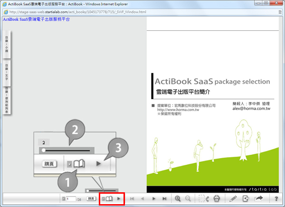Start auto page flip with the play arrow
This screenshot has width=285, height=207.
[x=119, y=198]
